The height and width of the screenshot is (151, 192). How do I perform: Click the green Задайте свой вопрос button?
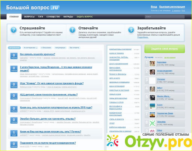point(165,49)
